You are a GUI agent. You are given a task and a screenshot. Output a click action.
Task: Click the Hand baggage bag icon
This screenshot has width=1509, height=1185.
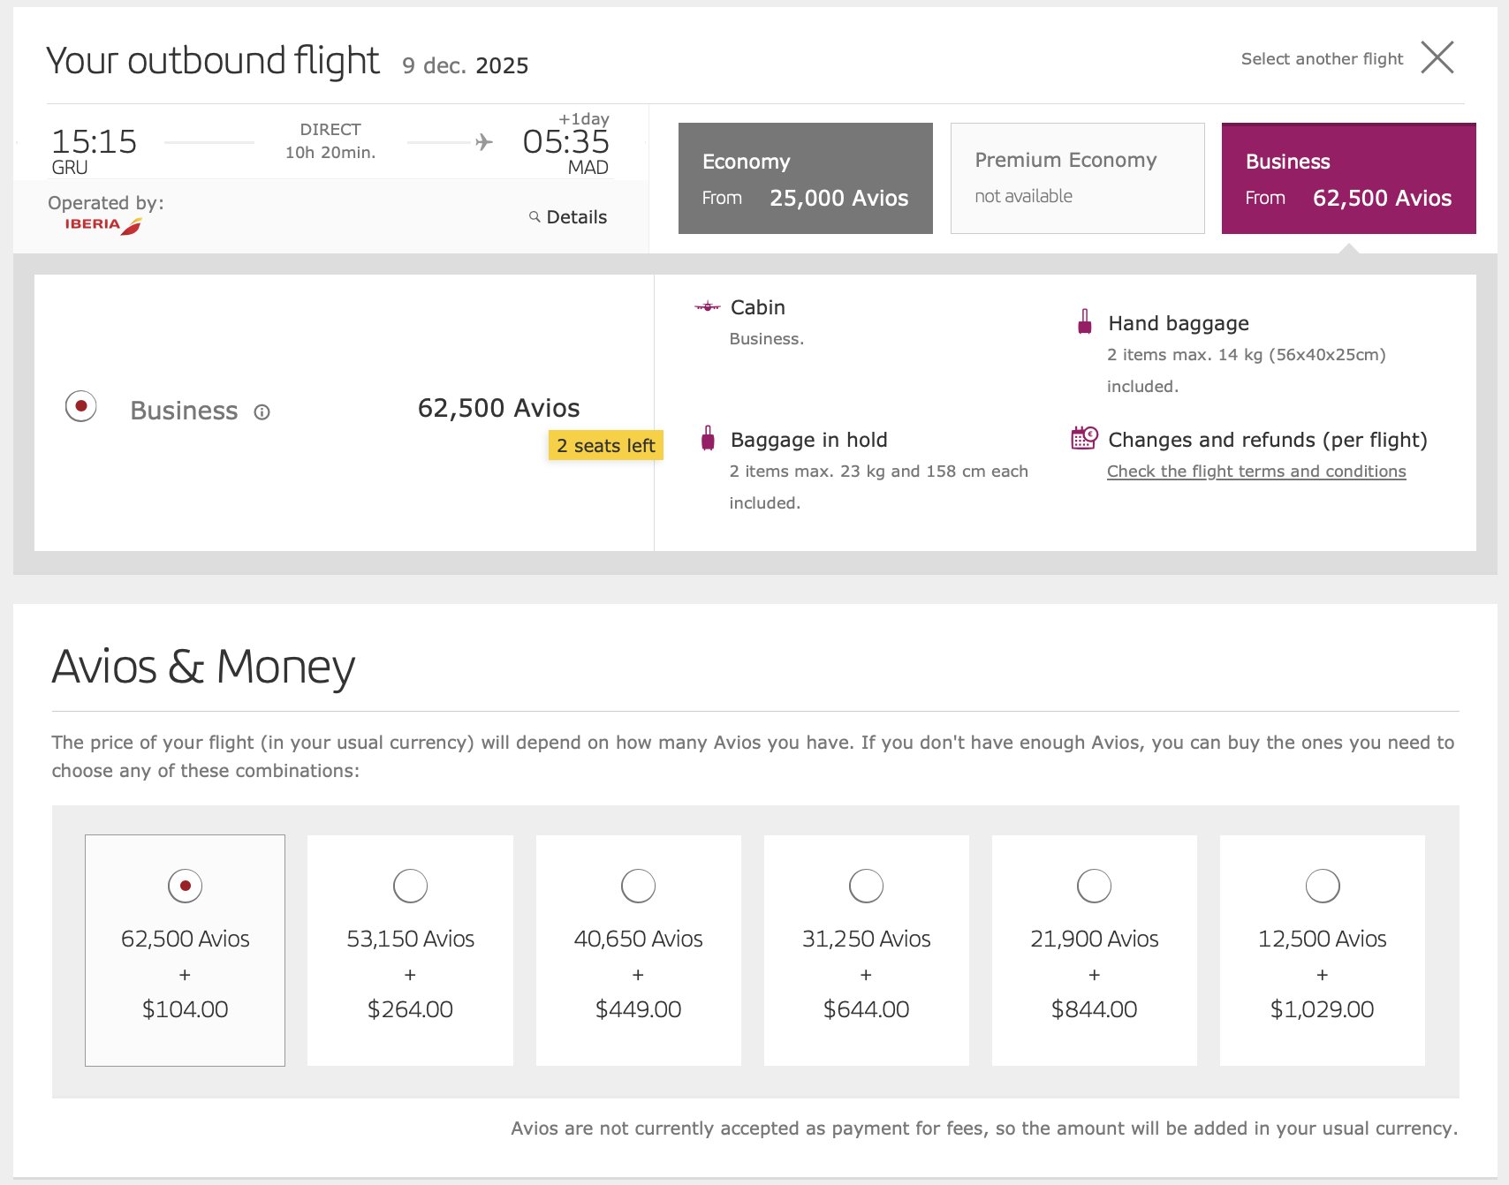click(1085, 321)
